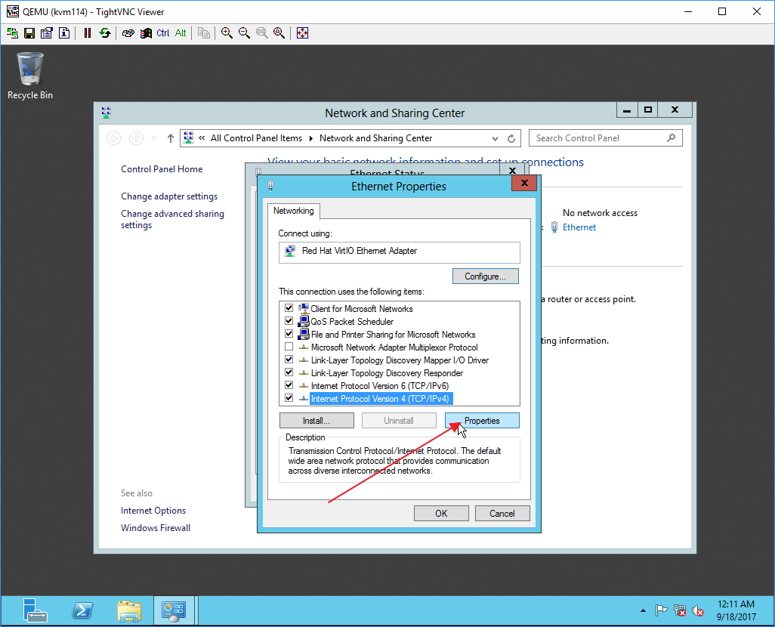
Task: Zoom in with the magnifier plus icon
Action: coord(227,33)
